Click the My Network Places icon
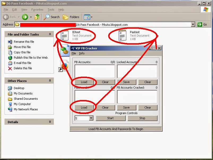 pyautogui.click(x=10, y=109)
